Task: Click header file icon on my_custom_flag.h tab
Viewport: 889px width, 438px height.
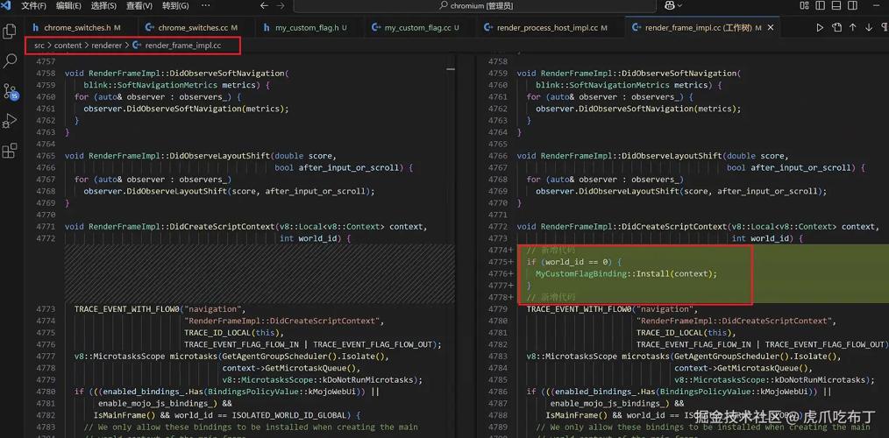Action: point(266,27)
